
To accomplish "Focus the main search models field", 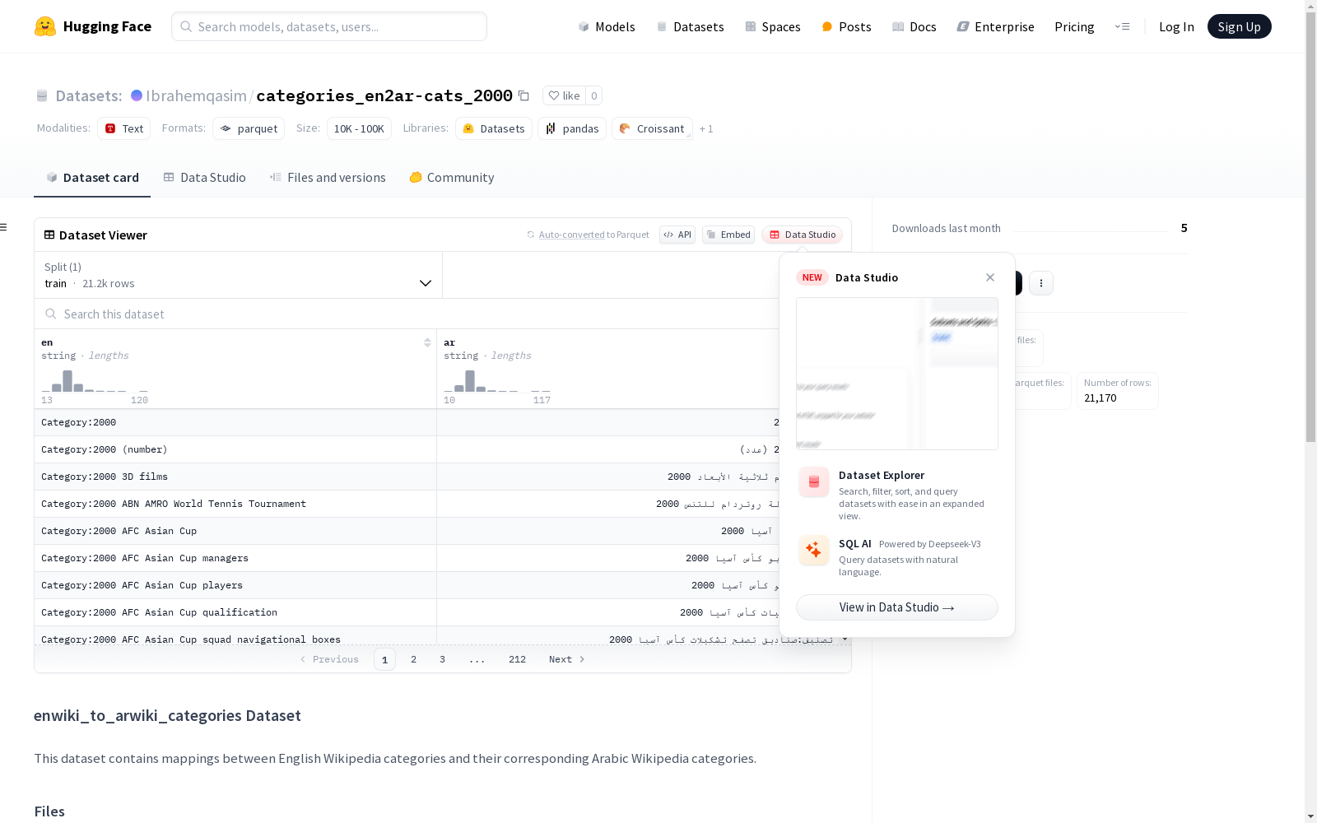I will pos(329,26).
